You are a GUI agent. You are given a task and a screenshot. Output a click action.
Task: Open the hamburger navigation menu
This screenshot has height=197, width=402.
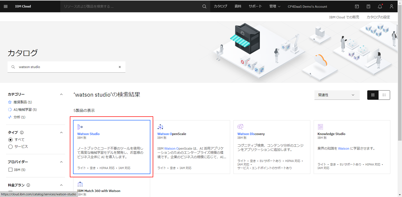(6, 6)
